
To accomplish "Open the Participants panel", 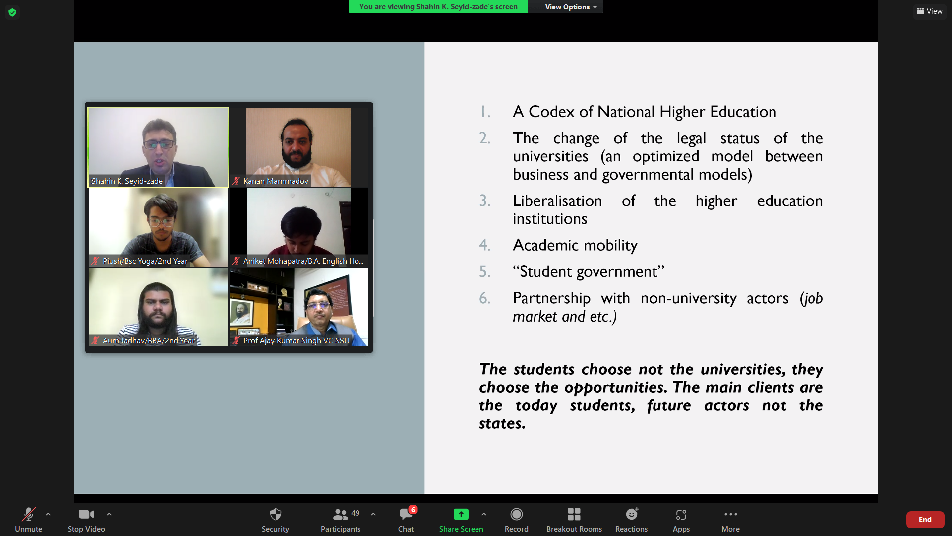I will coord(341,515).
